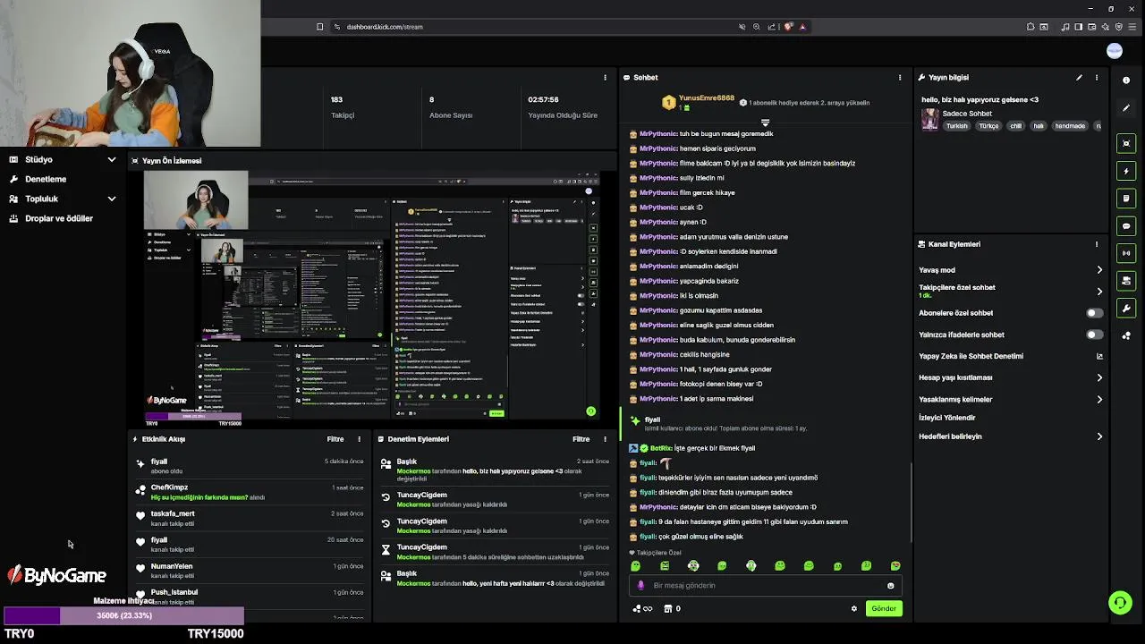The height and width of the screenshot is (644, 1145).
Task: Click the pencil edit icon in right sidebar
Action: click(1126, 107)
